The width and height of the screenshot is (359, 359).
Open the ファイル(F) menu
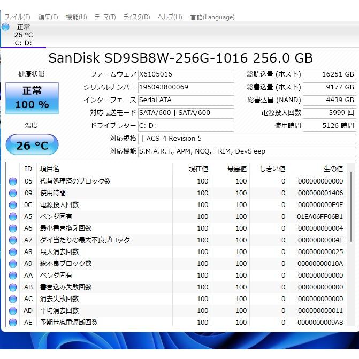tap(17, 17)
